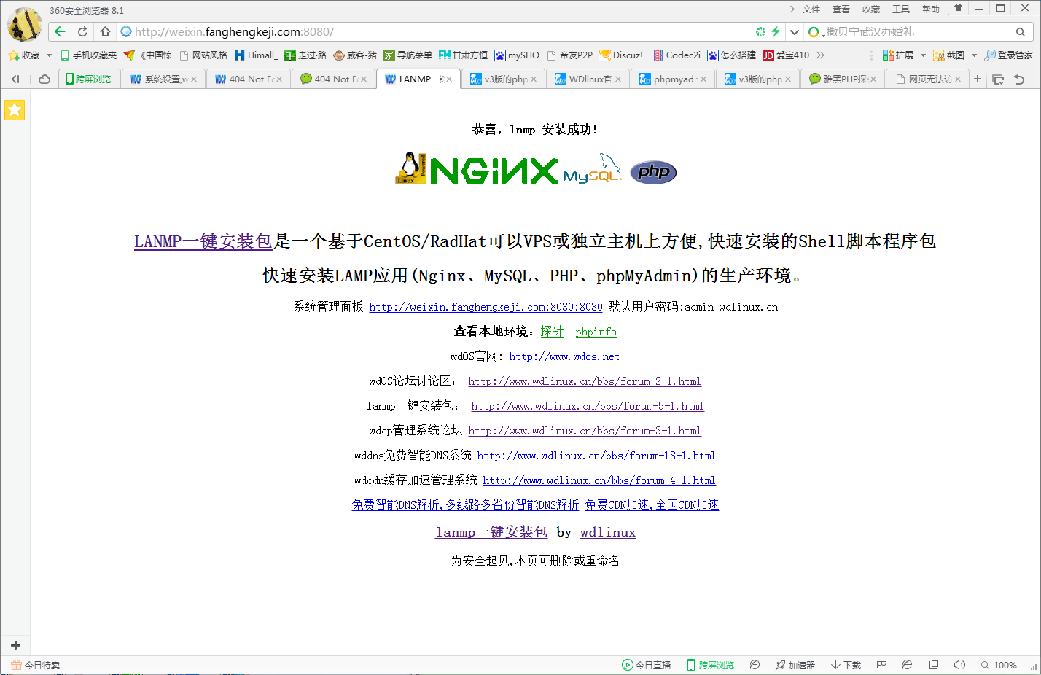Open the Discuz! bookmark
The image size is (1041, 675).
click(621, 55)
